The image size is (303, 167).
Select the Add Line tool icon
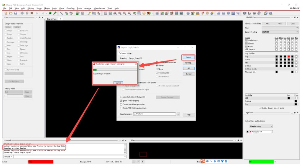[61, 13]
